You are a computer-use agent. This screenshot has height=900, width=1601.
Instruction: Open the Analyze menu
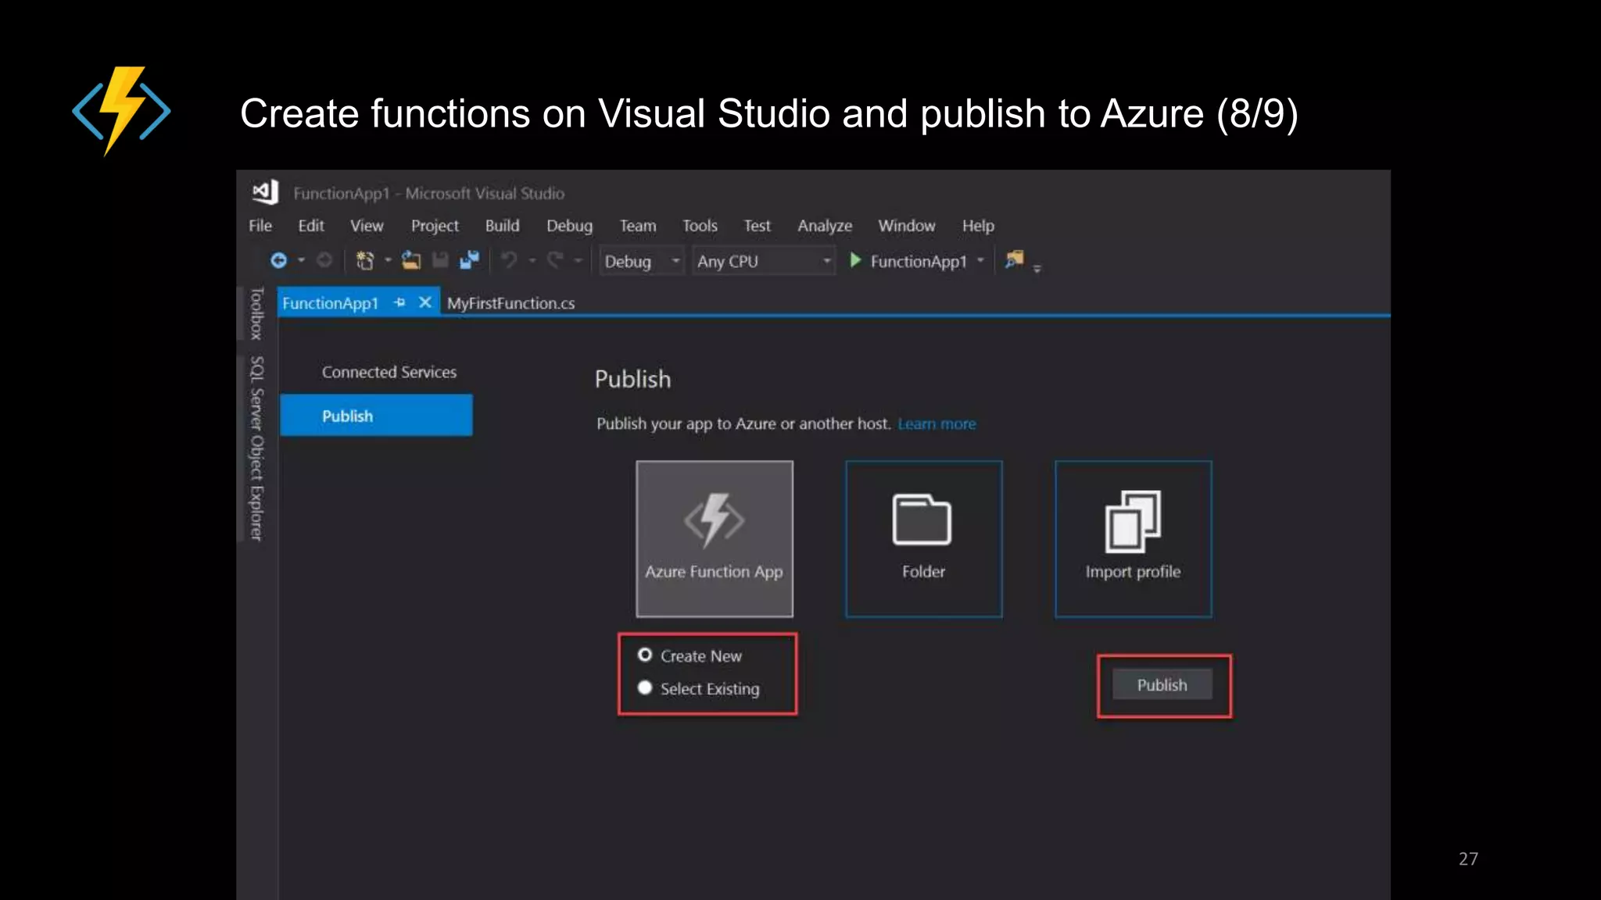pos(825,226)
